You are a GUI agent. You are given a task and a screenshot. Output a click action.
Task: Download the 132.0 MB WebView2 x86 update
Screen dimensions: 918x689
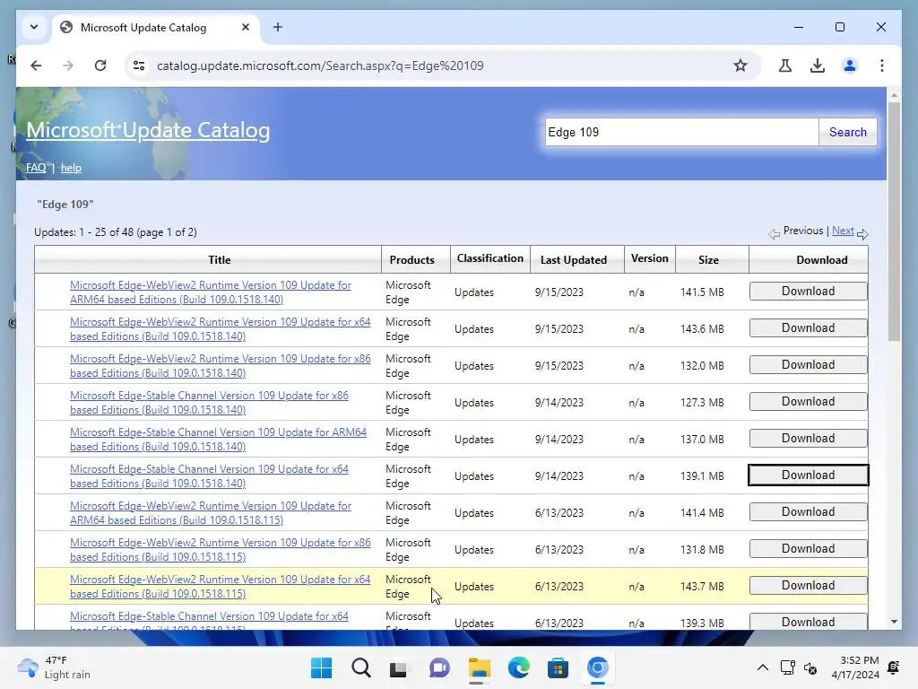(808, 364)
